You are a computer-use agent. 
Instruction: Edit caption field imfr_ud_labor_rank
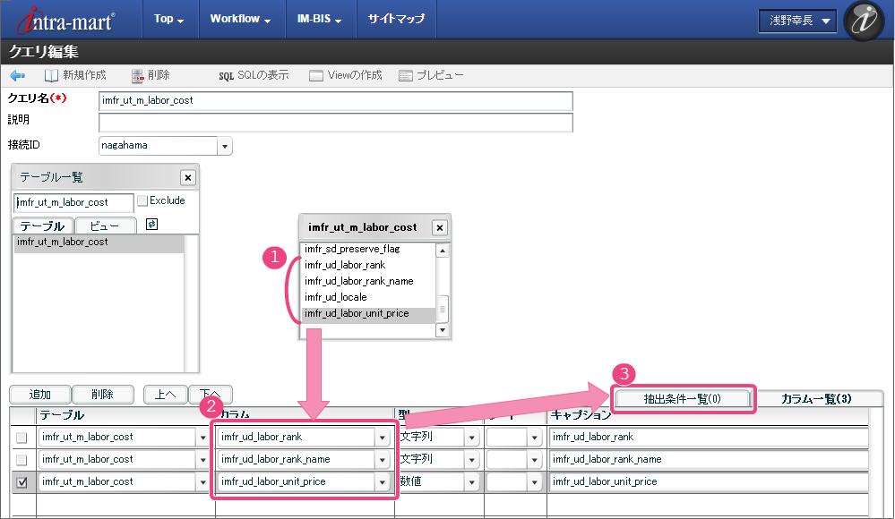click(x=709, y=438)
